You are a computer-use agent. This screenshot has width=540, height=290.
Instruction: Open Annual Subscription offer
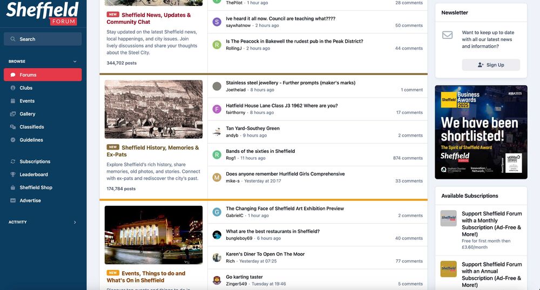click(492, 274)
